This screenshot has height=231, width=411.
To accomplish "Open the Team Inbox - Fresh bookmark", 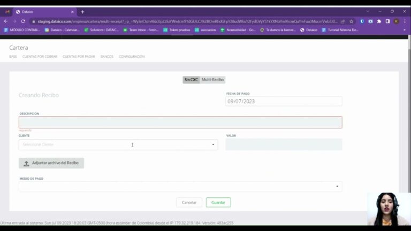I will click(141, 30).
